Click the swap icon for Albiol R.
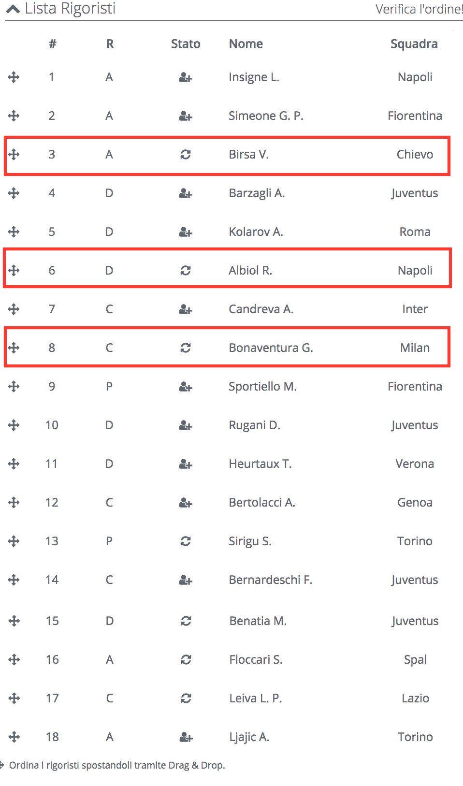Viewport: 463px width, 786px height. click(186, 271)
